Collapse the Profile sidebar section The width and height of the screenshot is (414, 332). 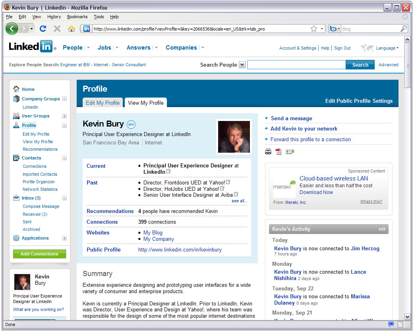pyautogui.click(x=64, y=125)
